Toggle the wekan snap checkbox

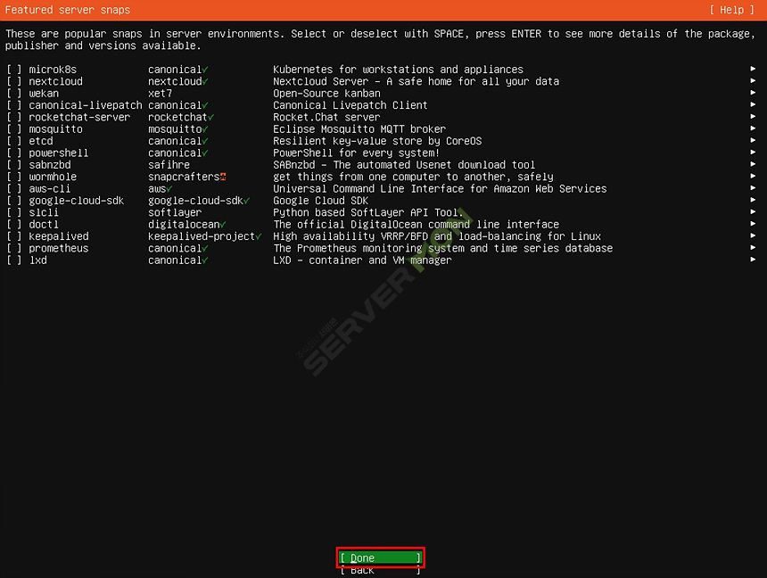tap(14, 94)
